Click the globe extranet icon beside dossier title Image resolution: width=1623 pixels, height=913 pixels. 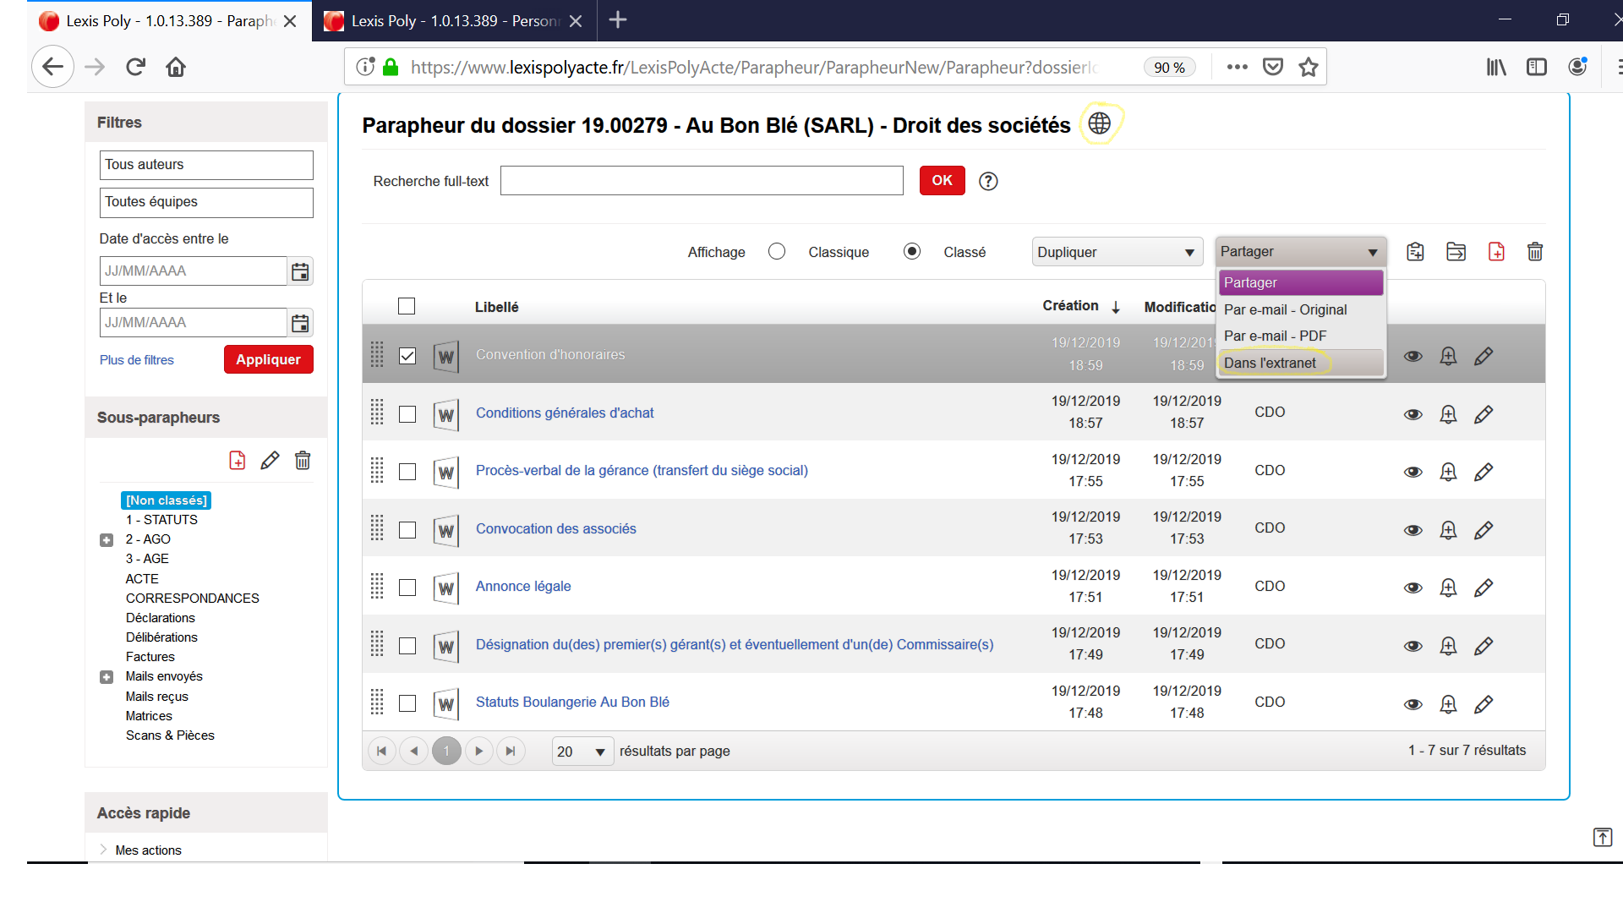tap(1099, 123)
